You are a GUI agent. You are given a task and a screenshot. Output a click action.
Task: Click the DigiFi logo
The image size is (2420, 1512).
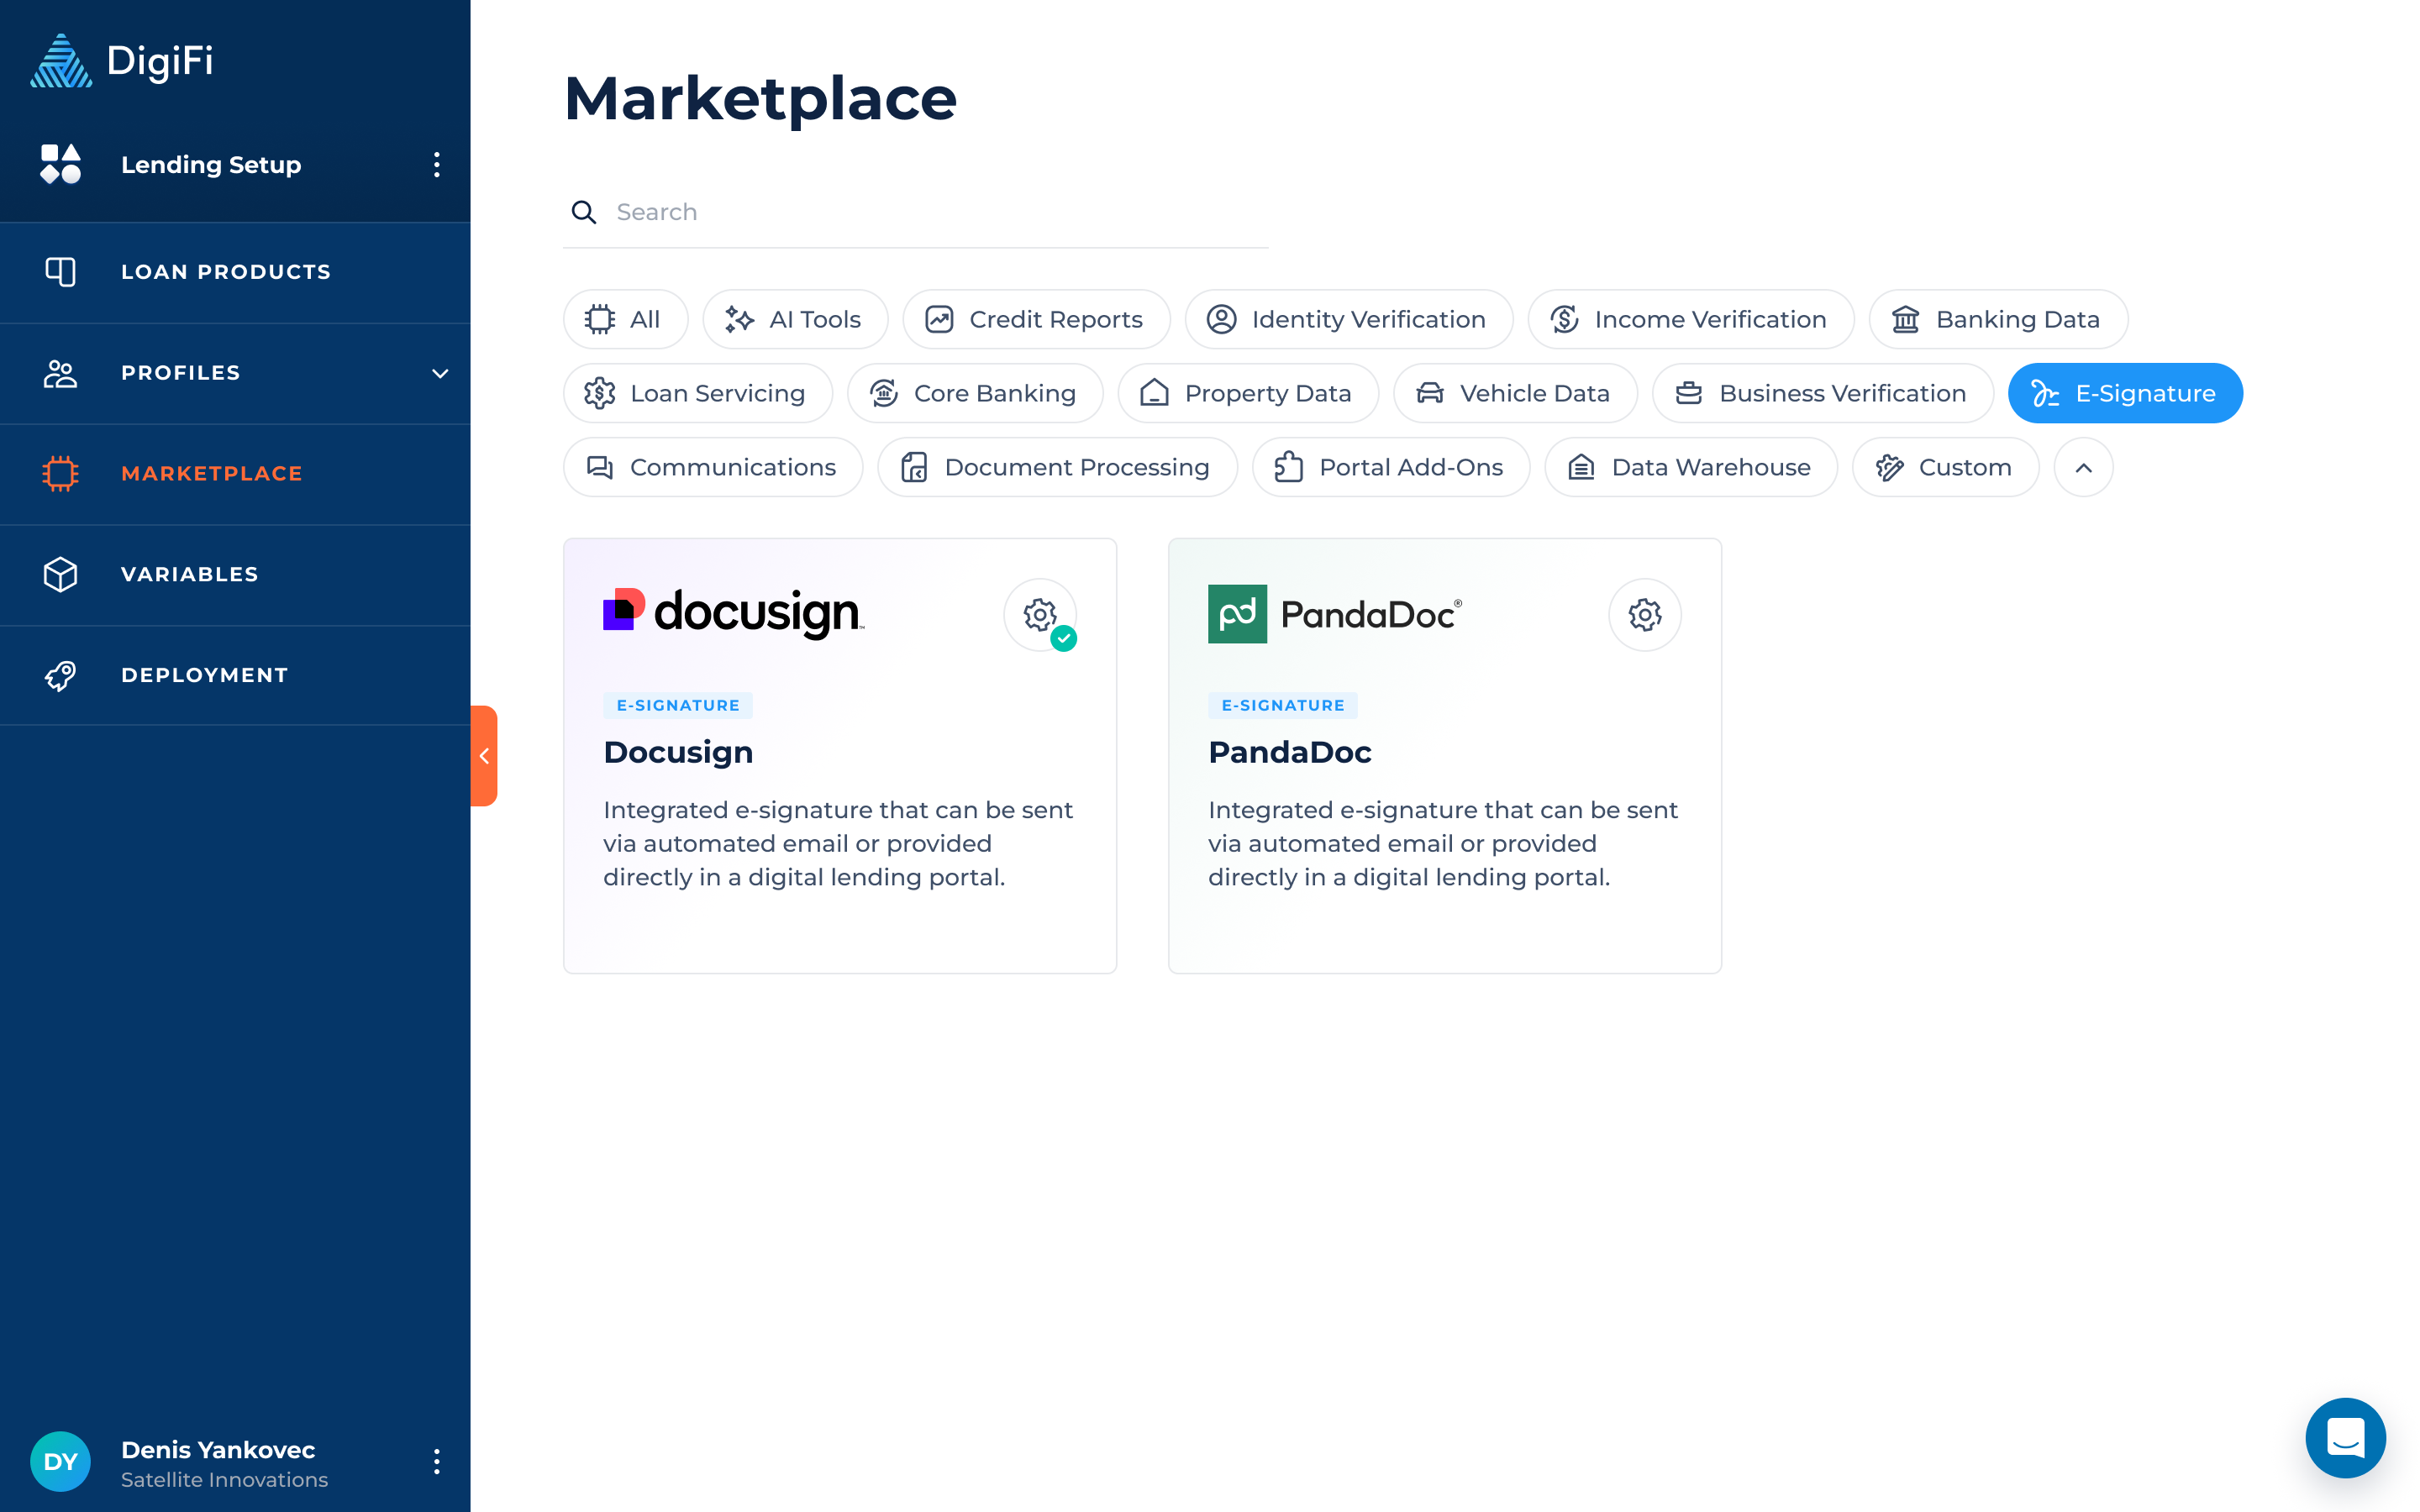click(122, 61)
